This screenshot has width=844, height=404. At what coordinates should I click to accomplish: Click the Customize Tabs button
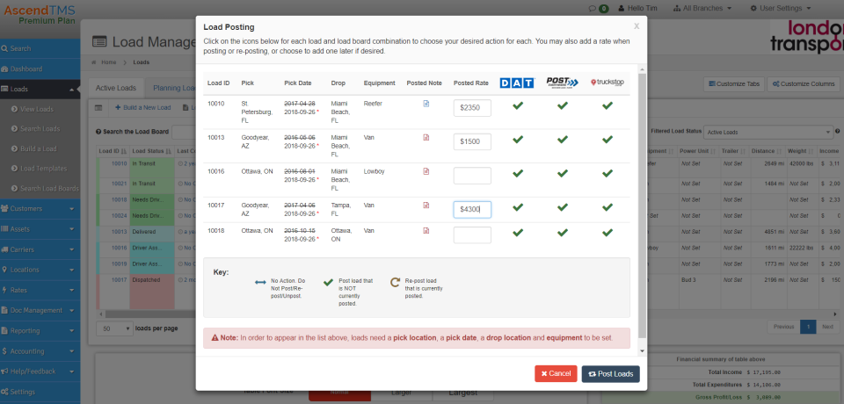734,84
